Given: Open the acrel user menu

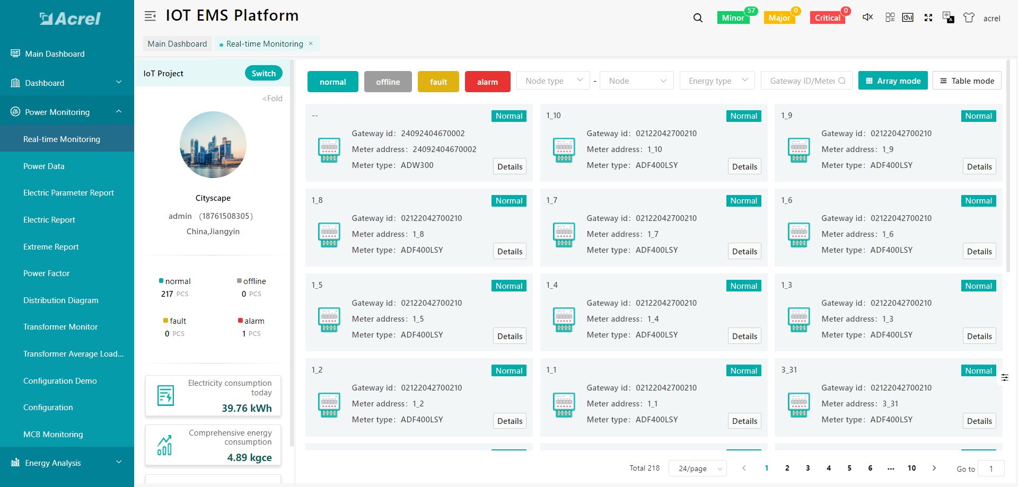Looking at the screenshot, I should (x=991, y=18).
